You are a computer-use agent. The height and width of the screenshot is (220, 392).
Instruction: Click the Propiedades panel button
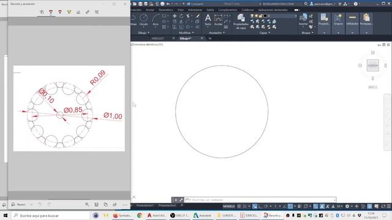coord(324,23)
